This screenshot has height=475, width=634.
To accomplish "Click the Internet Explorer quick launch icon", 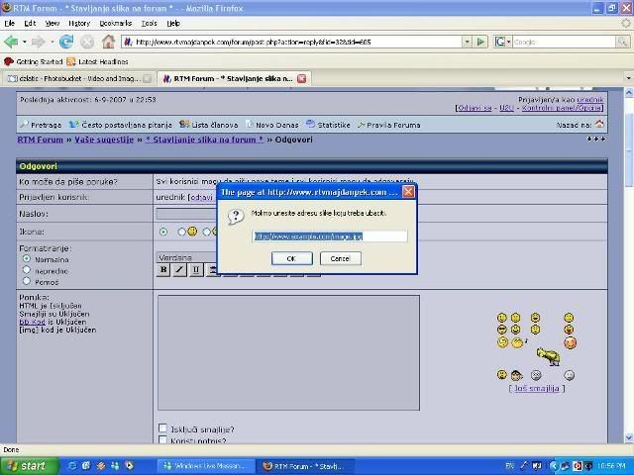I will point(72,466).
